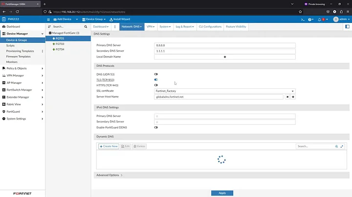Screen dimensions: 352x197
Task: Click the plus in Local Domain Name field
Action: click(225, 57)
